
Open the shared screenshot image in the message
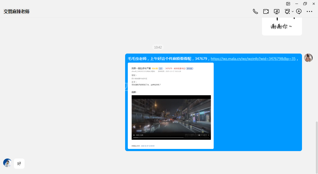(171, 106)
